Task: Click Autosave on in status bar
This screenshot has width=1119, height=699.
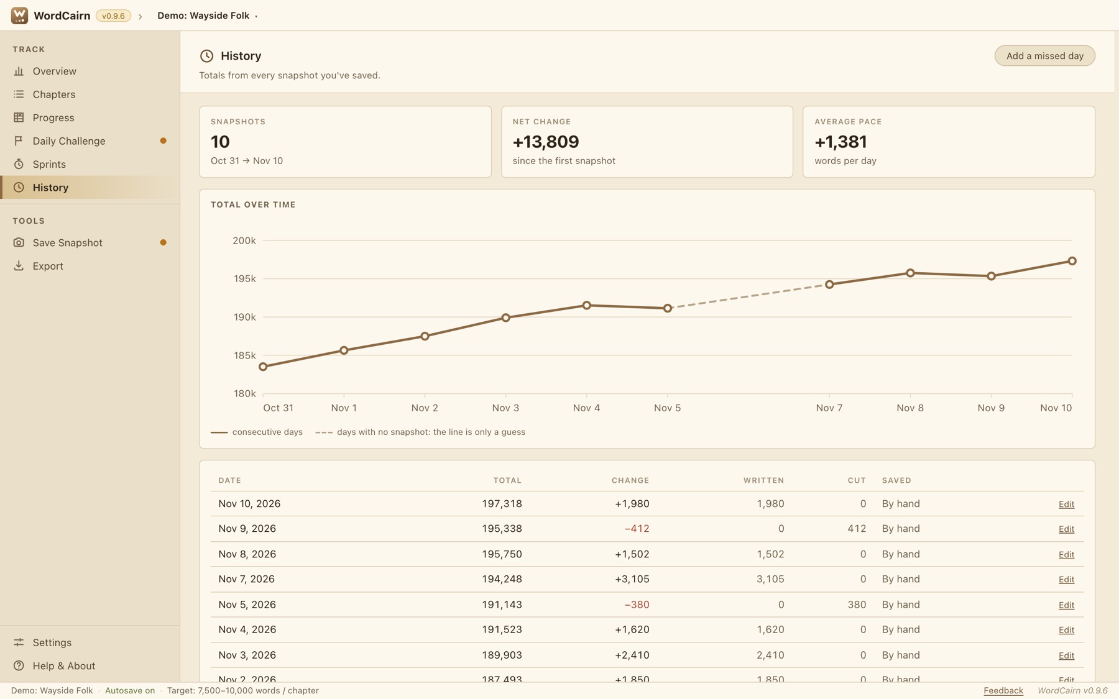Action: click(130, 690)
